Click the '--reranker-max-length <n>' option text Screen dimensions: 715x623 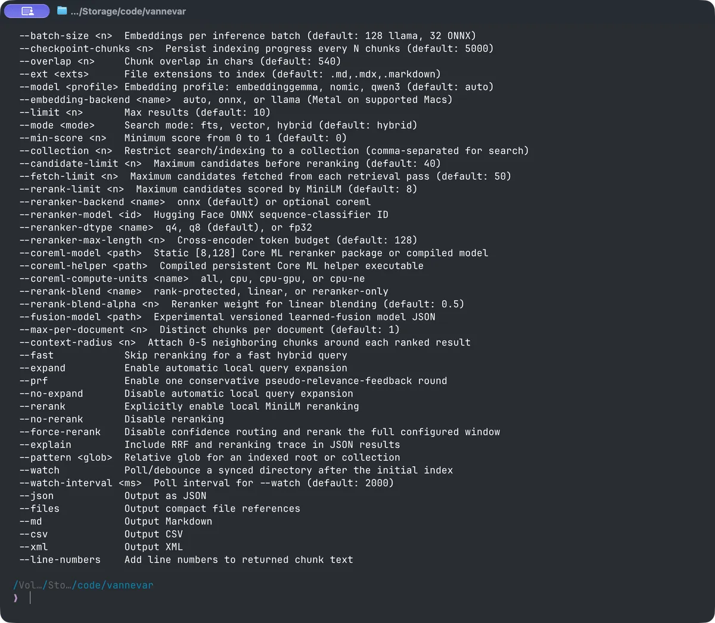tap(92, 241)
